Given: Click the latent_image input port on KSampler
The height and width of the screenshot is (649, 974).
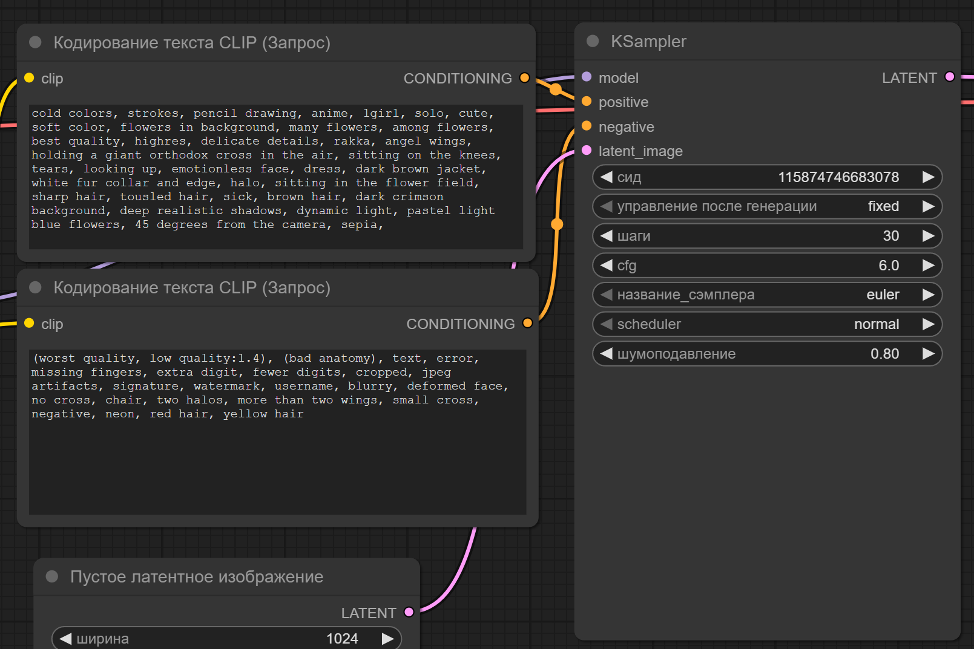Looking at the screenshot, I should click(587, 151).
